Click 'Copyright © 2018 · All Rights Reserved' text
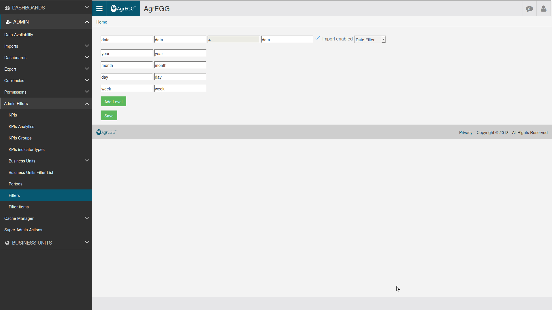Screen dimensions: 552x310 [x=512, y=133]
